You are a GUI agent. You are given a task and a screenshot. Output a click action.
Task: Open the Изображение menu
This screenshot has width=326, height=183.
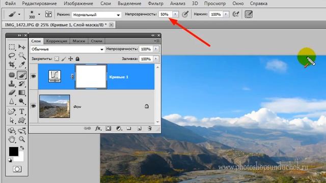tap(78, 4)
